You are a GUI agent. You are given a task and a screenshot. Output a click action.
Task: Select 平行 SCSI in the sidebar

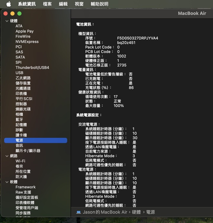24,99
